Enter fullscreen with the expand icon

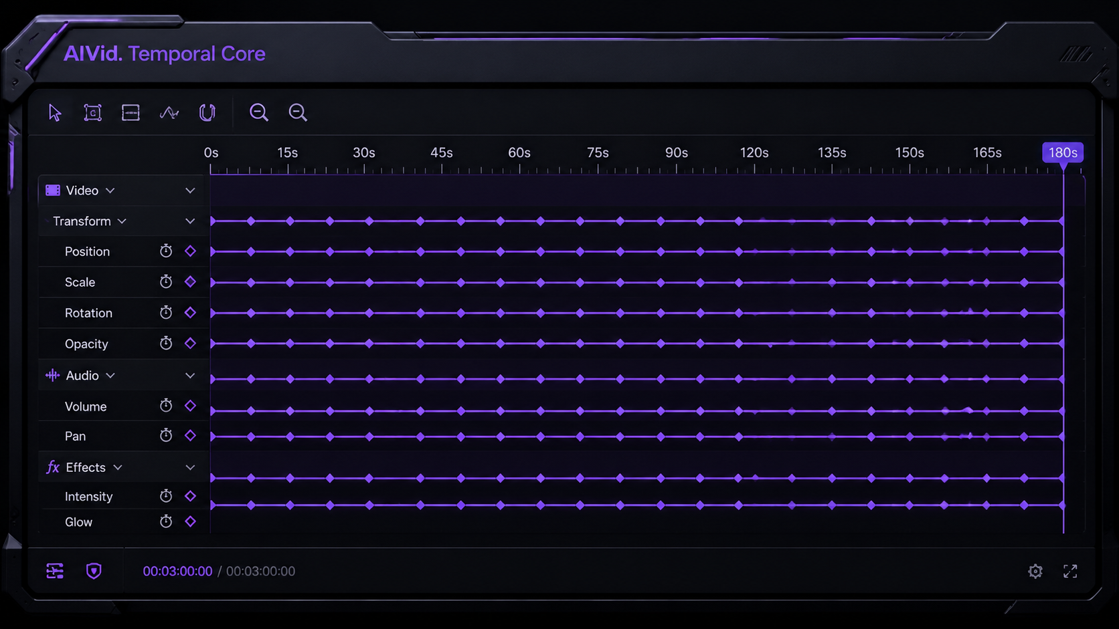pos(1070,571)
